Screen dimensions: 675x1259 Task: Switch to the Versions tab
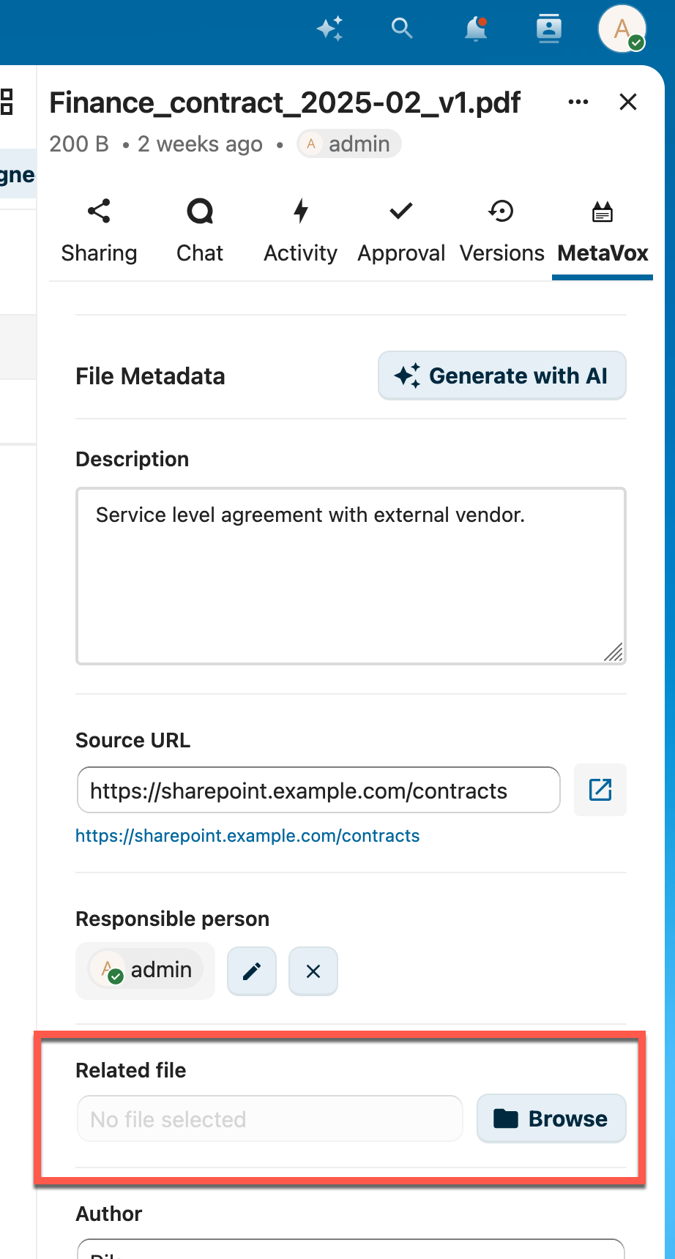(x=501, y=231)
